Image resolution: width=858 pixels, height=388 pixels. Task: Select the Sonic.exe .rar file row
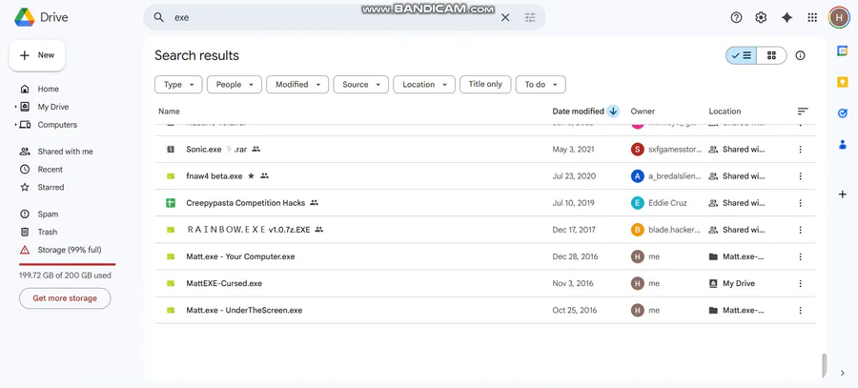[485, 149]
